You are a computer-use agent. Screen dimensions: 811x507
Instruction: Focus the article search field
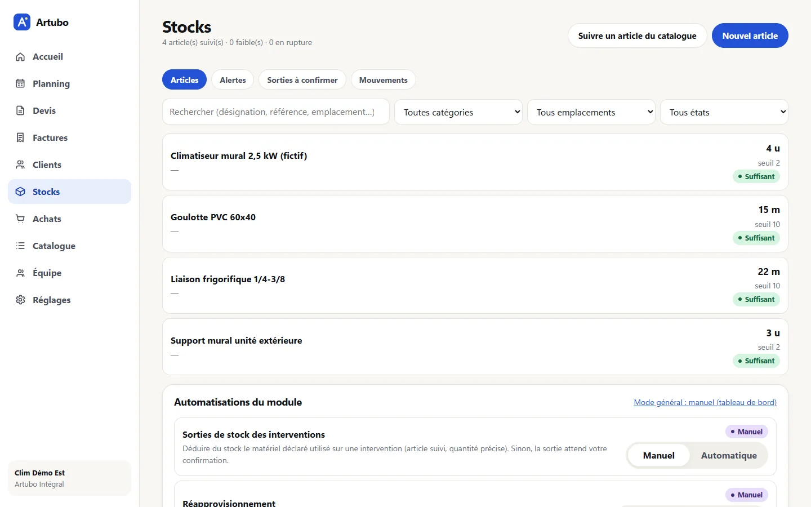coord(276,112)
